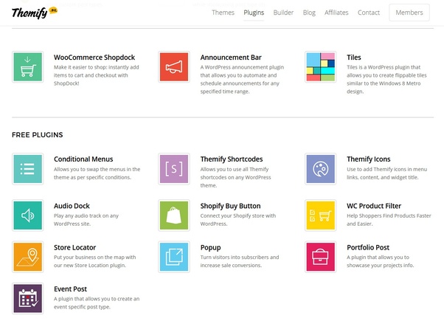Click the Themify Icons description text
The image size is (444, 321).
pyautogui.click(x=386, y=173)
